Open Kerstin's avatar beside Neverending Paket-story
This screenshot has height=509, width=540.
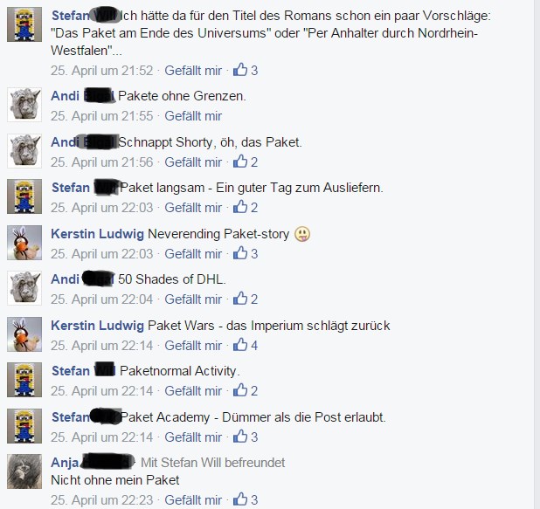click(24, 243)
